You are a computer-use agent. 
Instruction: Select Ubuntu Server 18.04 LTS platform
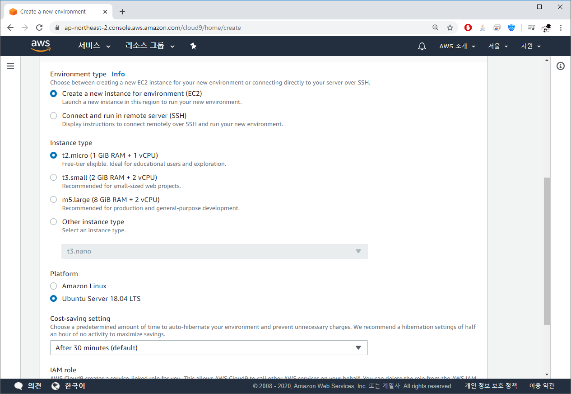point(54,299)
